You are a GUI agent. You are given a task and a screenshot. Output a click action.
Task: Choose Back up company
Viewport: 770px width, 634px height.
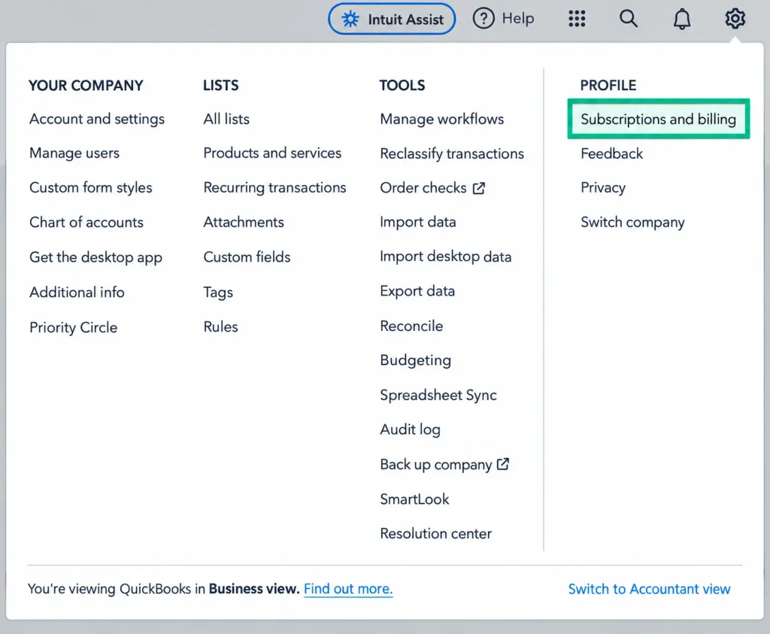point(436,465)
